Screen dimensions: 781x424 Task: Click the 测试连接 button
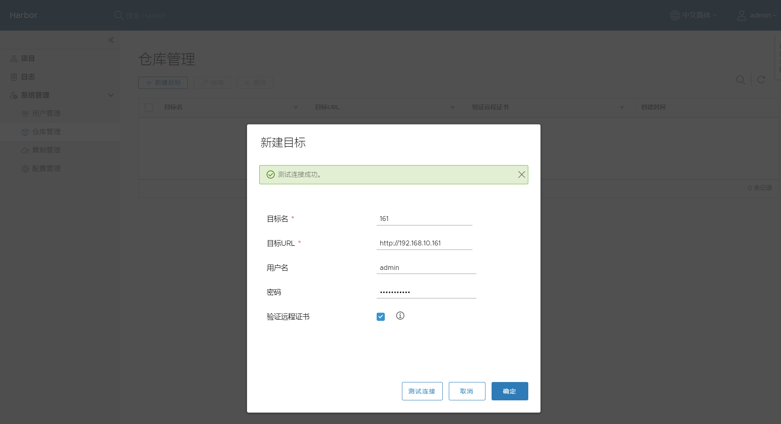point(422,391)
